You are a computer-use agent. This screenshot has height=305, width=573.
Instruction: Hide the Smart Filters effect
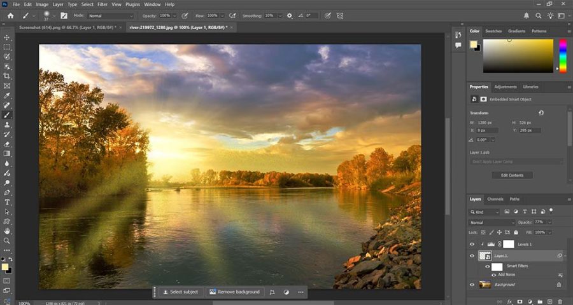487,266
